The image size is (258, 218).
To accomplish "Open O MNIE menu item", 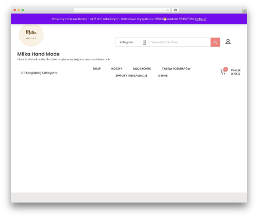I will [x=163, y=76].
